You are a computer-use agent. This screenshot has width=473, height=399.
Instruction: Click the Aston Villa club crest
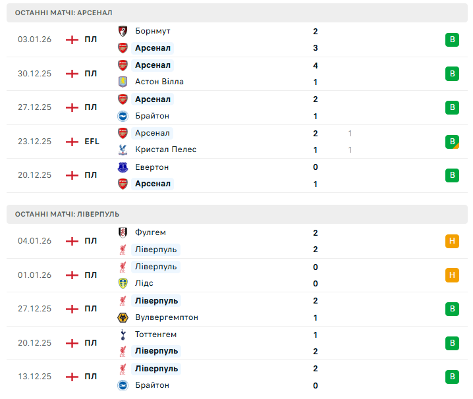click(x=123, y=82)
